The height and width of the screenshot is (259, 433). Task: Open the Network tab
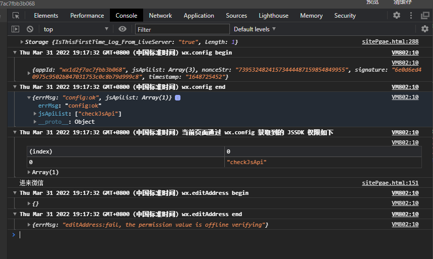pos(160,16)
